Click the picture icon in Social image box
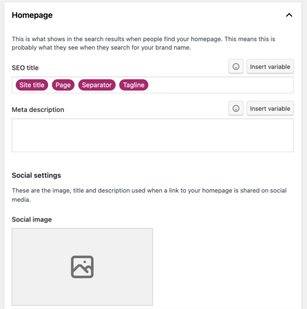This screenshot has width=307, height=309. tap(82, 267)
